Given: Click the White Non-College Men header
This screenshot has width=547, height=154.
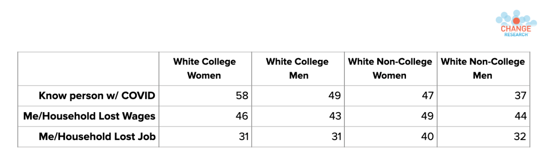Looking at the screenshot, I should point(483,68).
